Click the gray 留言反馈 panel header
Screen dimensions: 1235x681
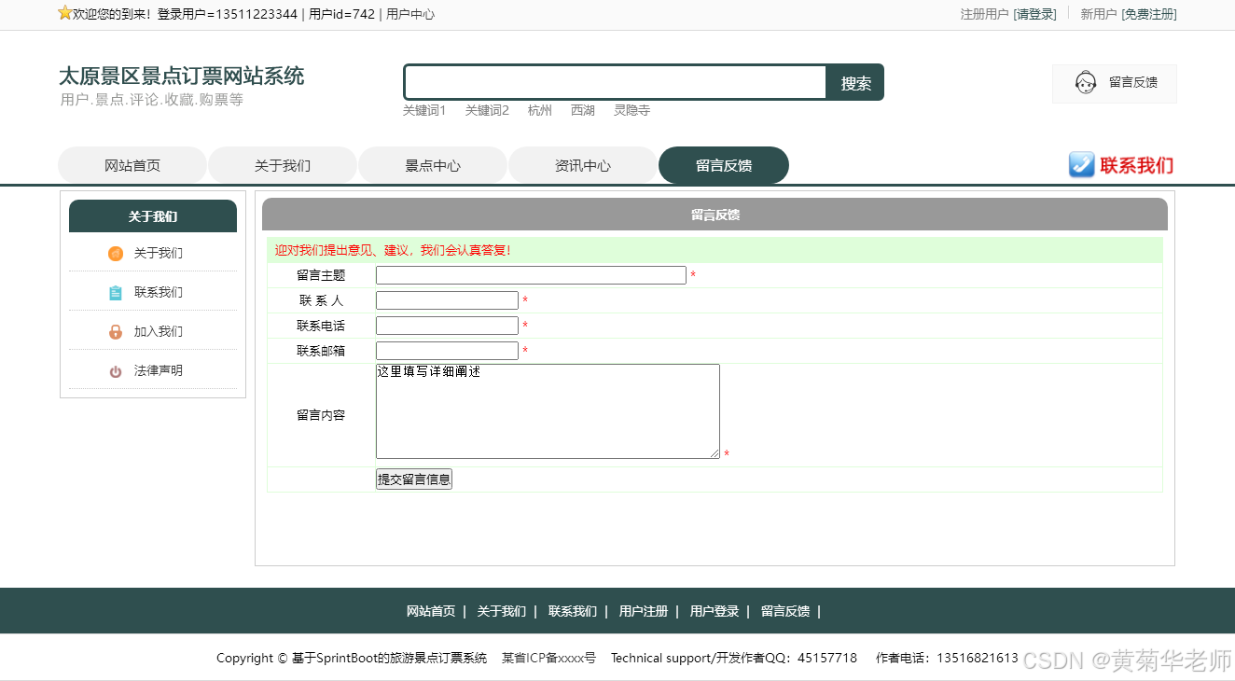pos(715,215)
